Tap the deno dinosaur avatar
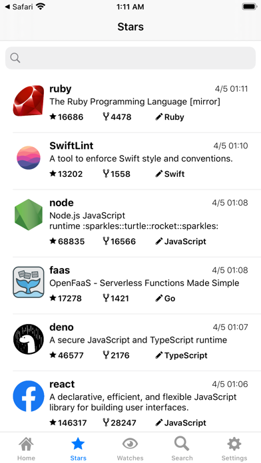 coord(29,339)
